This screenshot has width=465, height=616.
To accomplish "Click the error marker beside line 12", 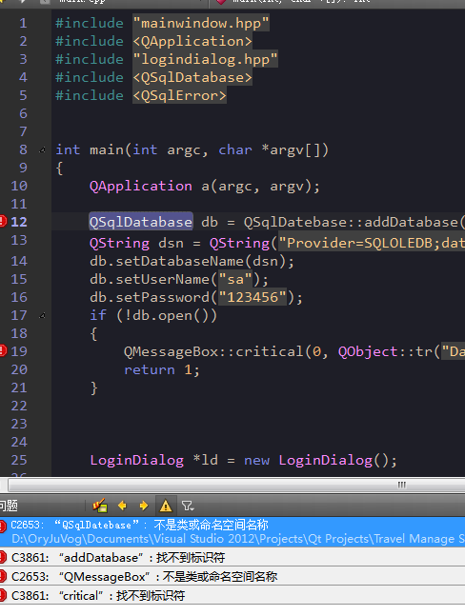I will (3, 221).
